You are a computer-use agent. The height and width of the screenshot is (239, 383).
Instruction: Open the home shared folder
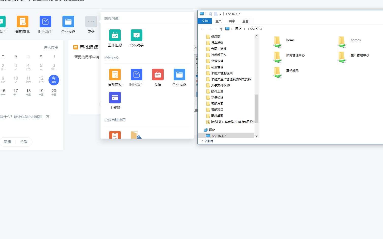(284, 42)
